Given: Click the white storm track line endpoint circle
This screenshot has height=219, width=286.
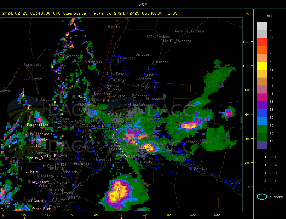Looking at the screenshot, I should click(x=127, y=157).
